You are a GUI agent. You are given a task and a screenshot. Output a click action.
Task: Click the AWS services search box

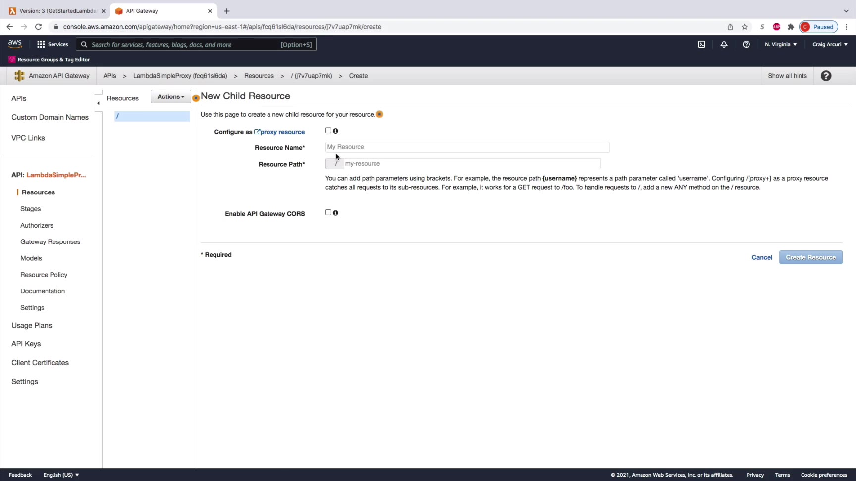(x=196, y=45)
